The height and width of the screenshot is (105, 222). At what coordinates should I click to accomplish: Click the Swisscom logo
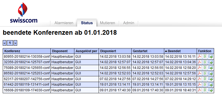(24, 13)
